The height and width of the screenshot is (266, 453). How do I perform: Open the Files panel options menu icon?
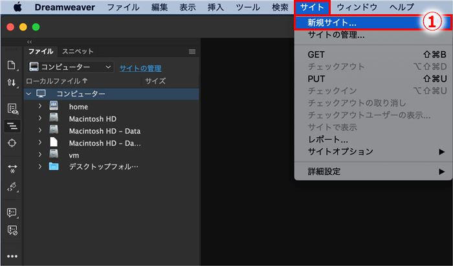tap(192, 52)
